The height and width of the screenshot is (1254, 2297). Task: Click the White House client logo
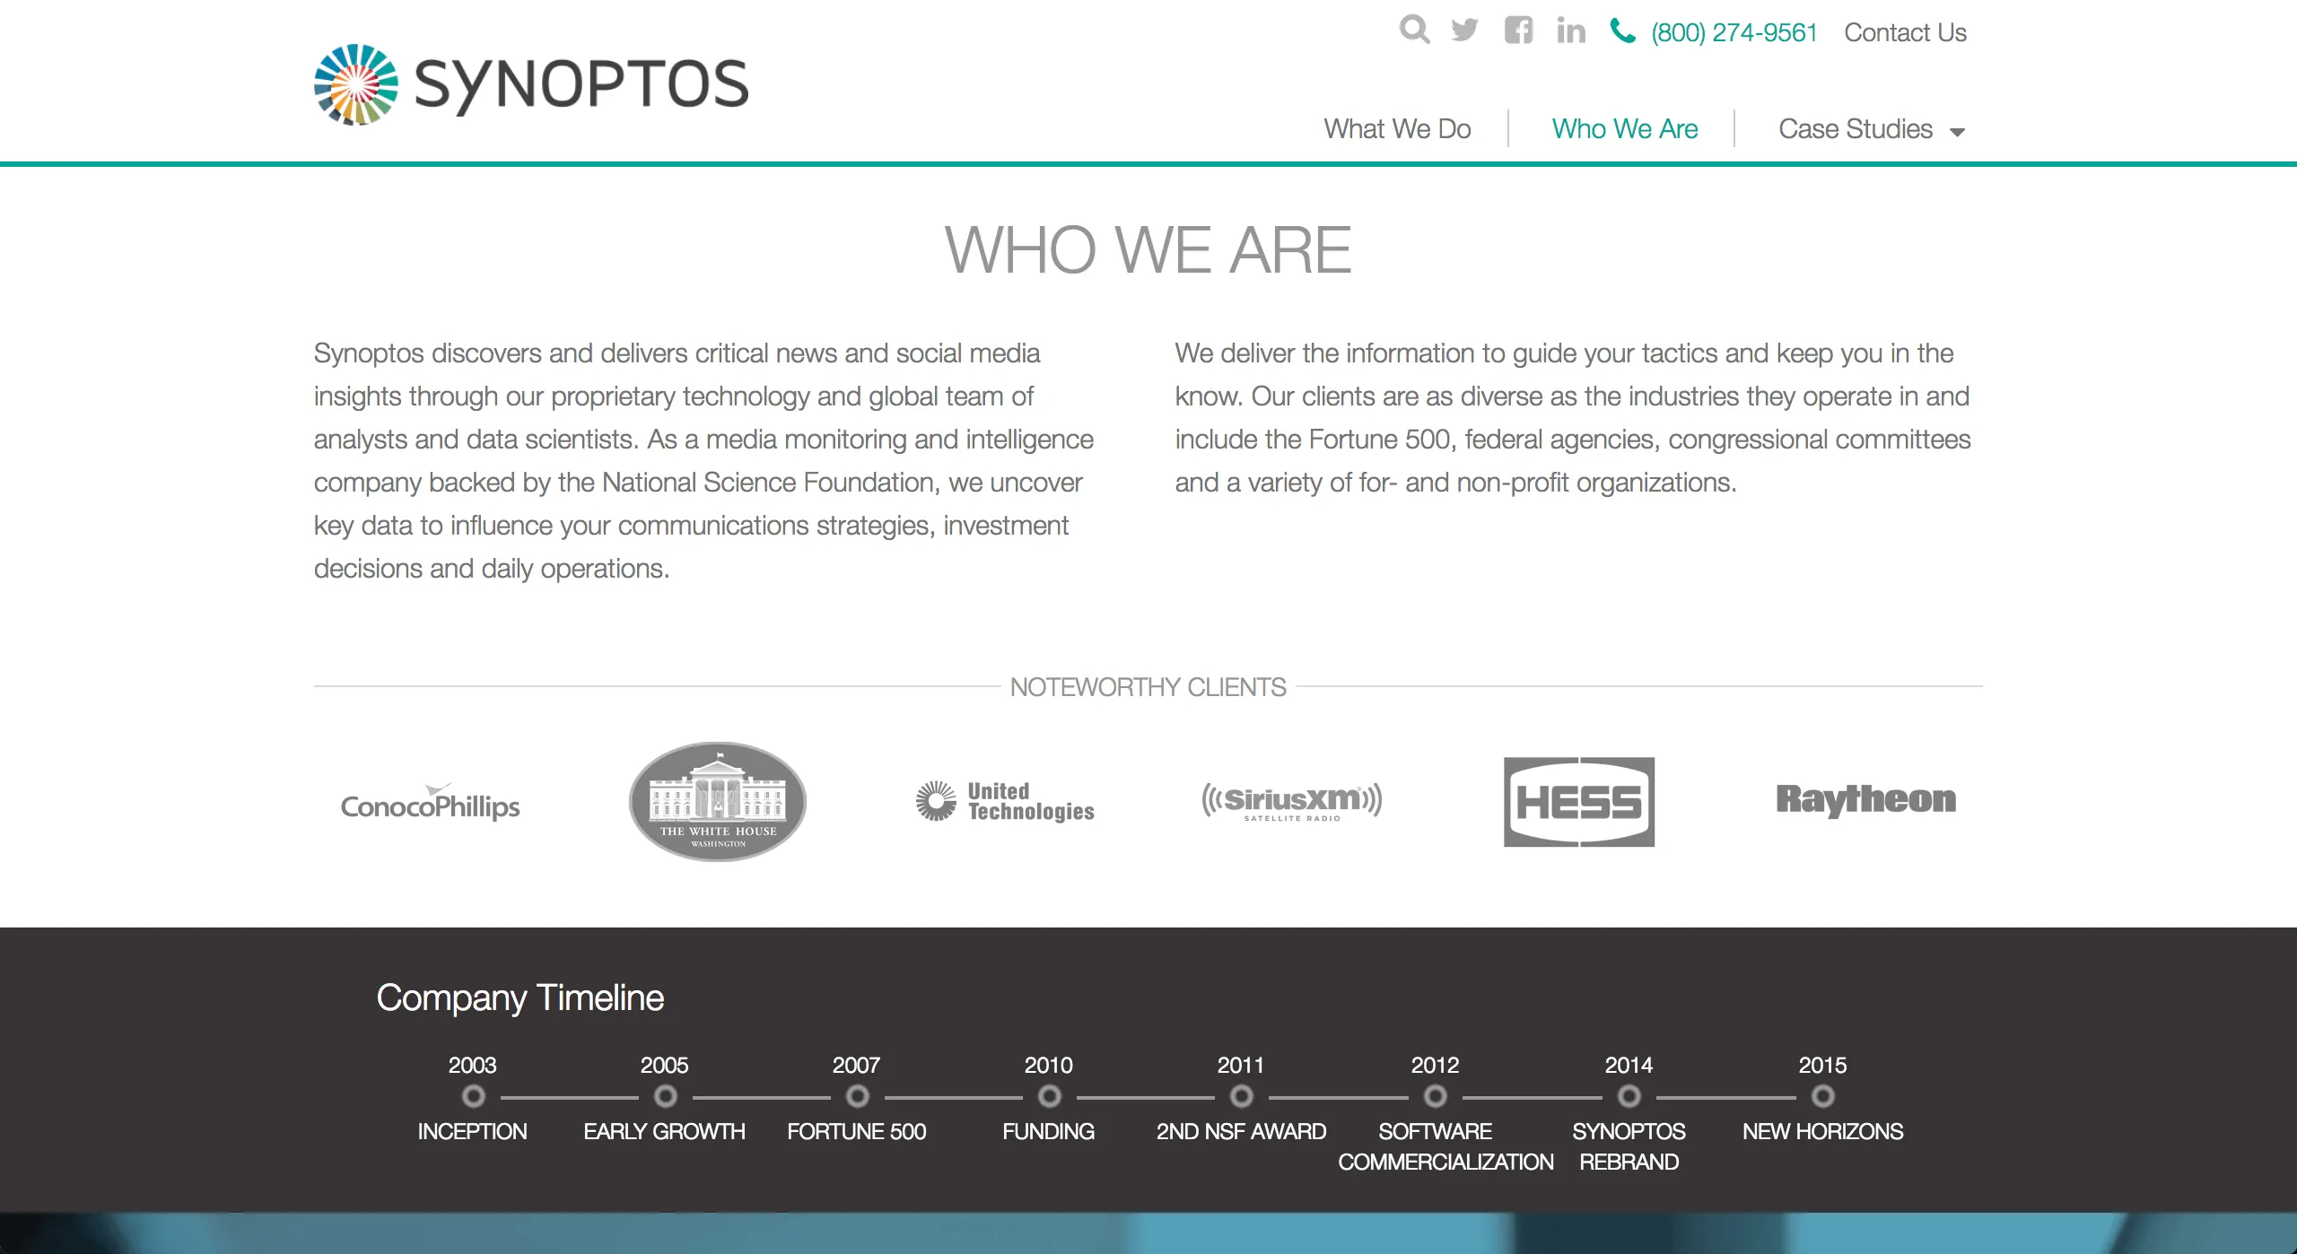click(717, 802)
